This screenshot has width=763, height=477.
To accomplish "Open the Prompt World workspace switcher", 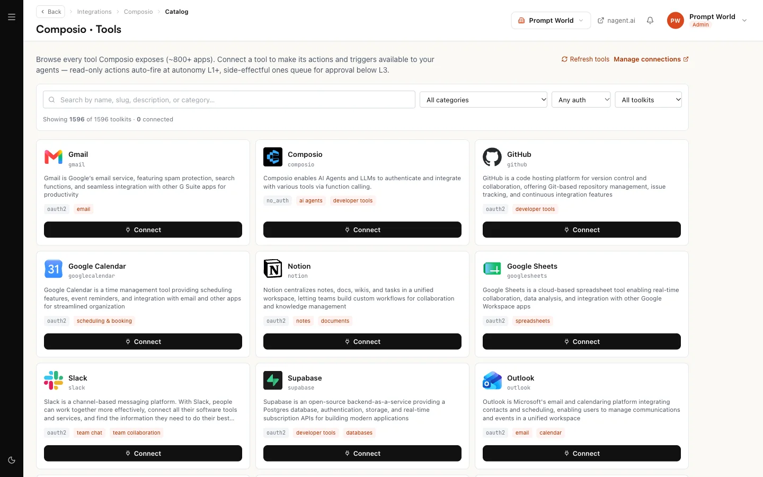I will [551, 21].
